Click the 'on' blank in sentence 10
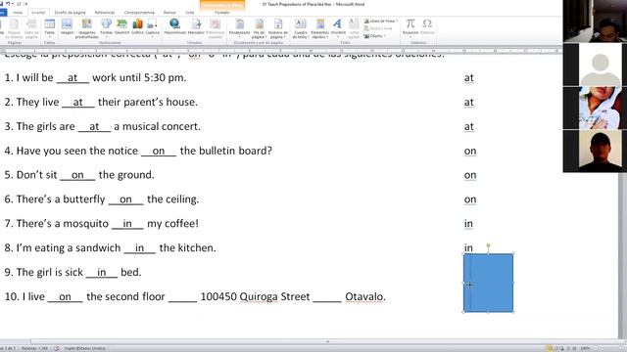Screen dimensions: 627x352 click(65, 297)
